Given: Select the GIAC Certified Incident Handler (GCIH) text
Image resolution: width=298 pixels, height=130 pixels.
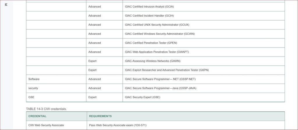Looking at the screenshot, I should point(149,16).
